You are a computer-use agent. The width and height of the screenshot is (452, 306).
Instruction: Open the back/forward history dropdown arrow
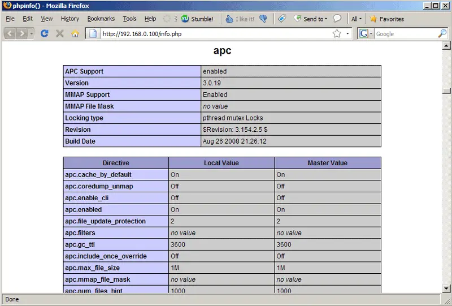[x=32, y=34]
